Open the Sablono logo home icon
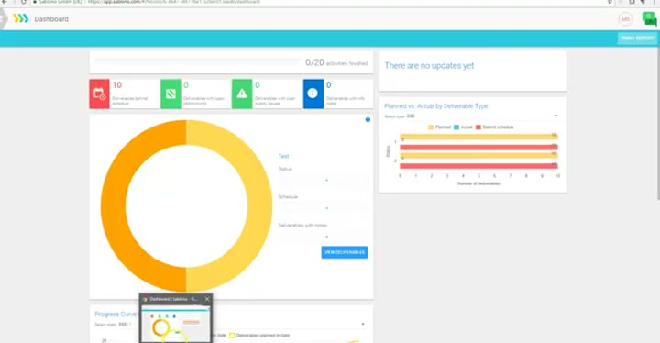Viewport: 660px width, 343px height. point(20,18)
